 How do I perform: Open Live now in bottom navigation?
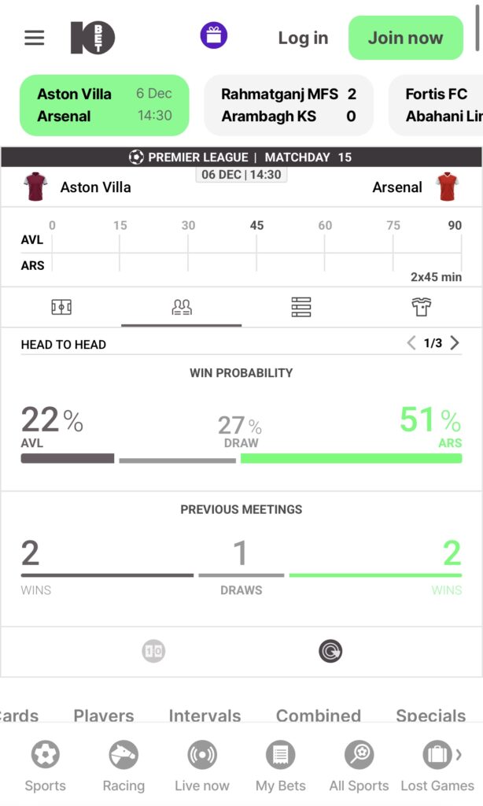(x=202, y=765)
